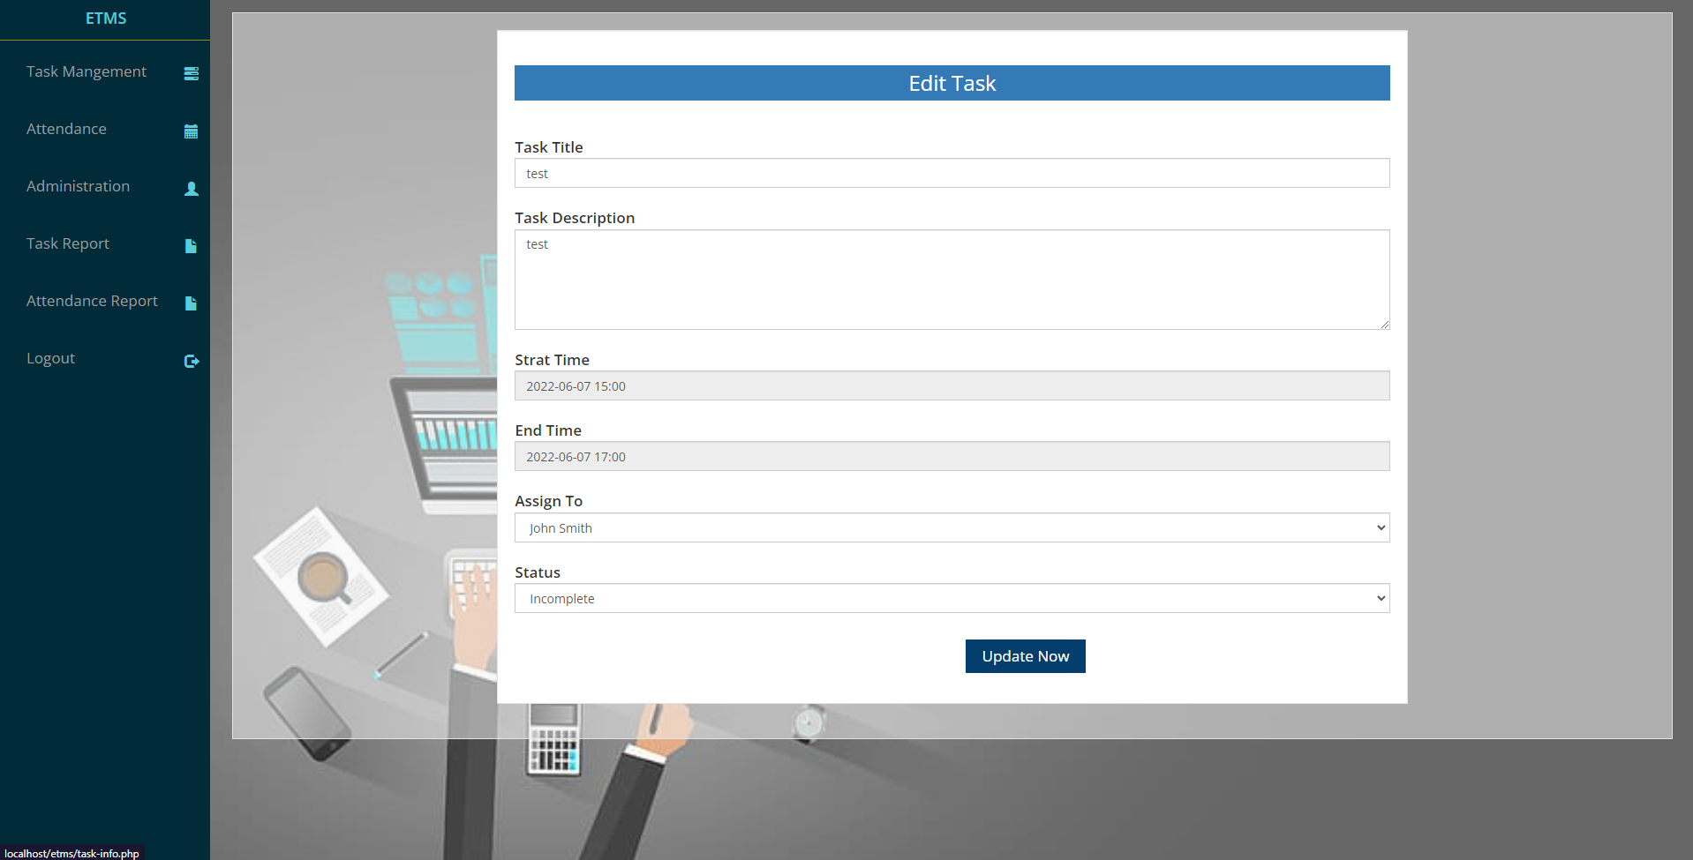The image size is (1693, 860).
Task: Click the Administration user icon
Action: tap(192, 189)
